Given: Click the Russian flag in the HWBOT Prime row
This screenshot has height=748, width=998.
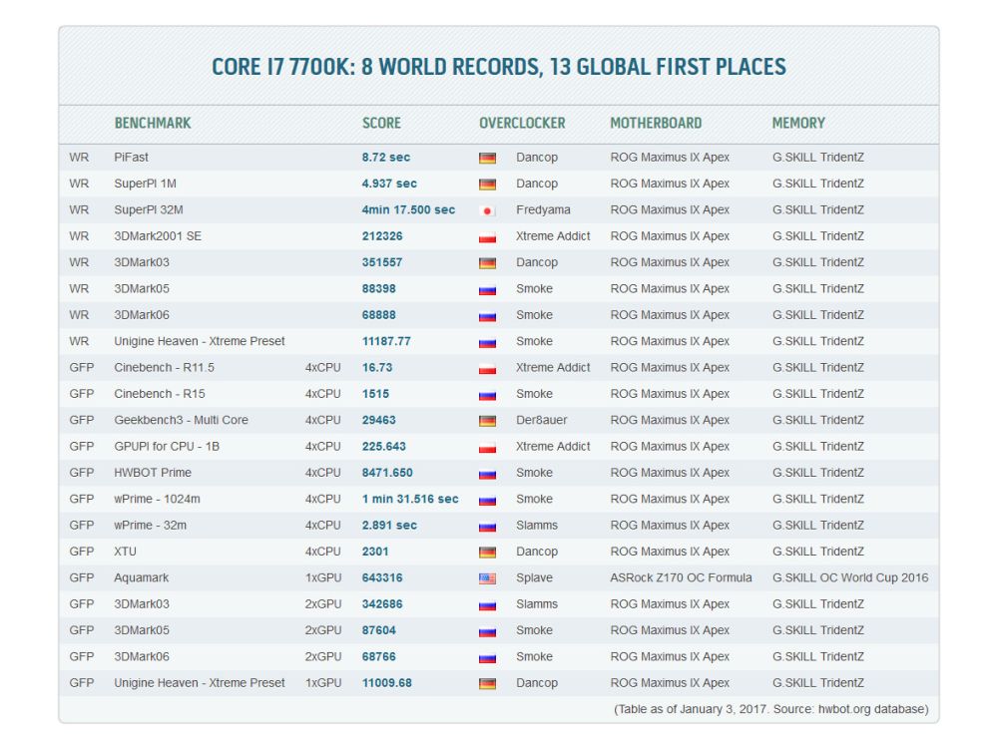Looking at the screenshot, I should (487, 474).
